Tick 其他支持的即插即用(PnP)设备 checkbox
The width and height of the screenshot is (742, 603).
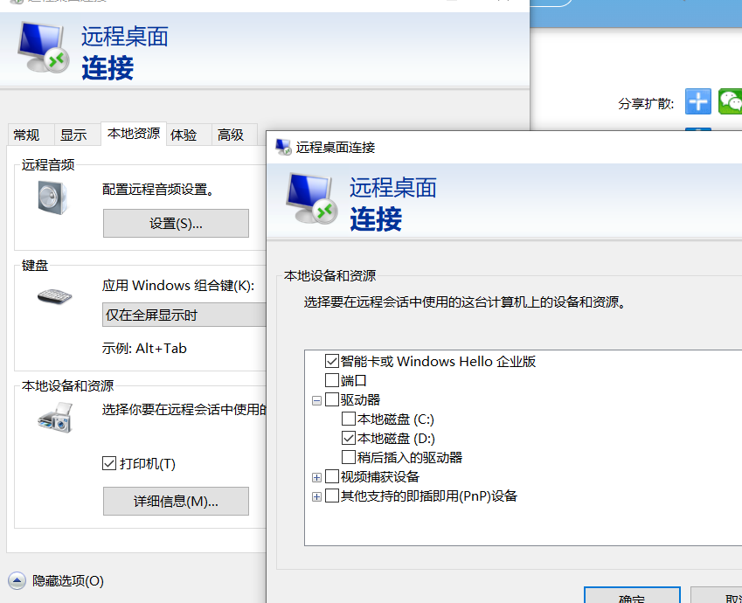point(332,496)
